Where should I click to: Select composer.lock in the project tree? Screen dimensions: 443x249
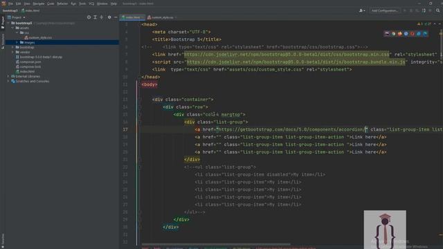(x=28, y=66)
